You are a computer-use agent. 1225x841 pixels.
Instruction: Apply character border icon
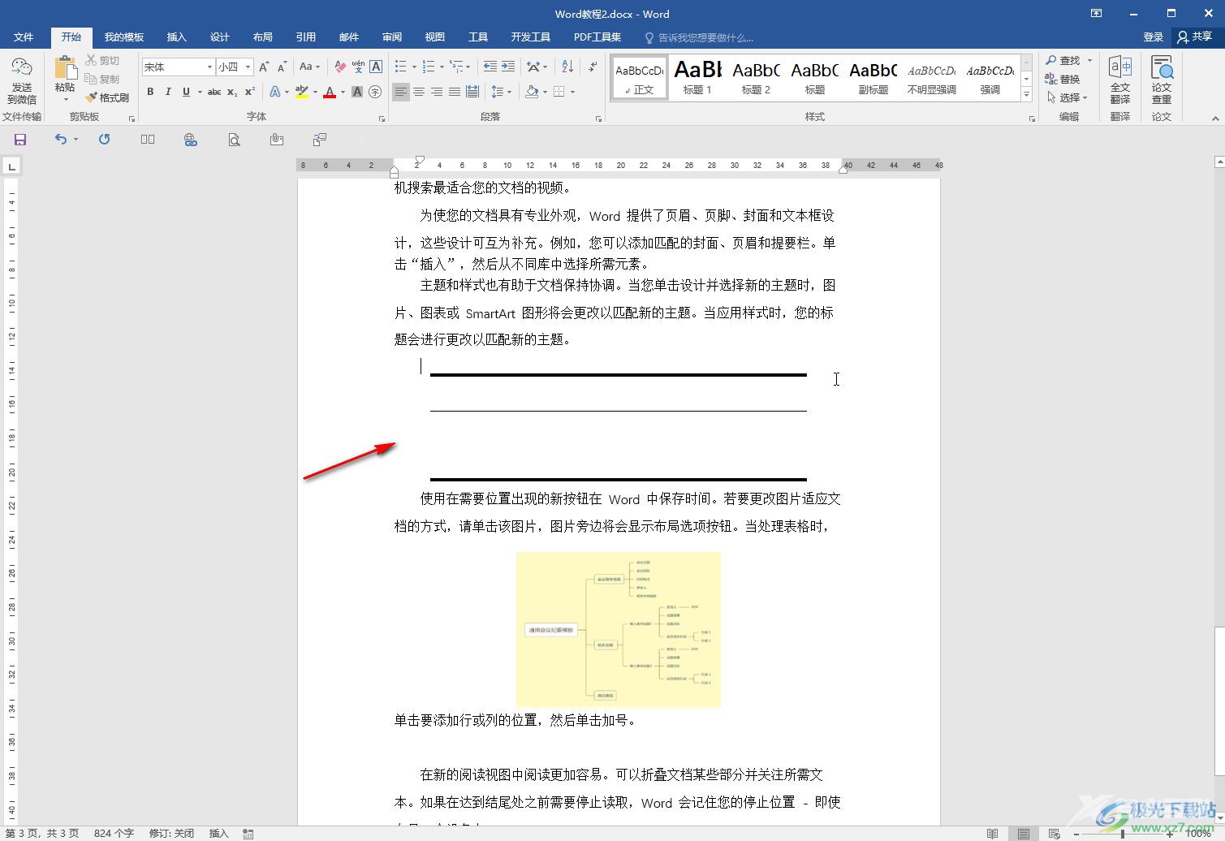coord(376,67)
